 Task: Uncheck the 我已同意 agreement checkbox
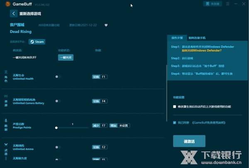pyautogui.click(x=175, y=122)
